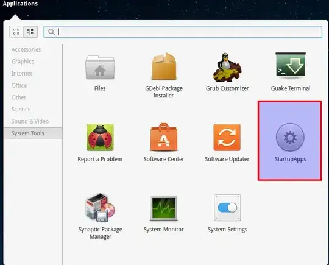
Task: Switch to grid view mode
Action: pyautogui.click(x=16, y=32)
